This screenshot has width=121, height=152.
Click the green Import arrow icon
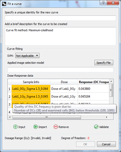[36, 127]
